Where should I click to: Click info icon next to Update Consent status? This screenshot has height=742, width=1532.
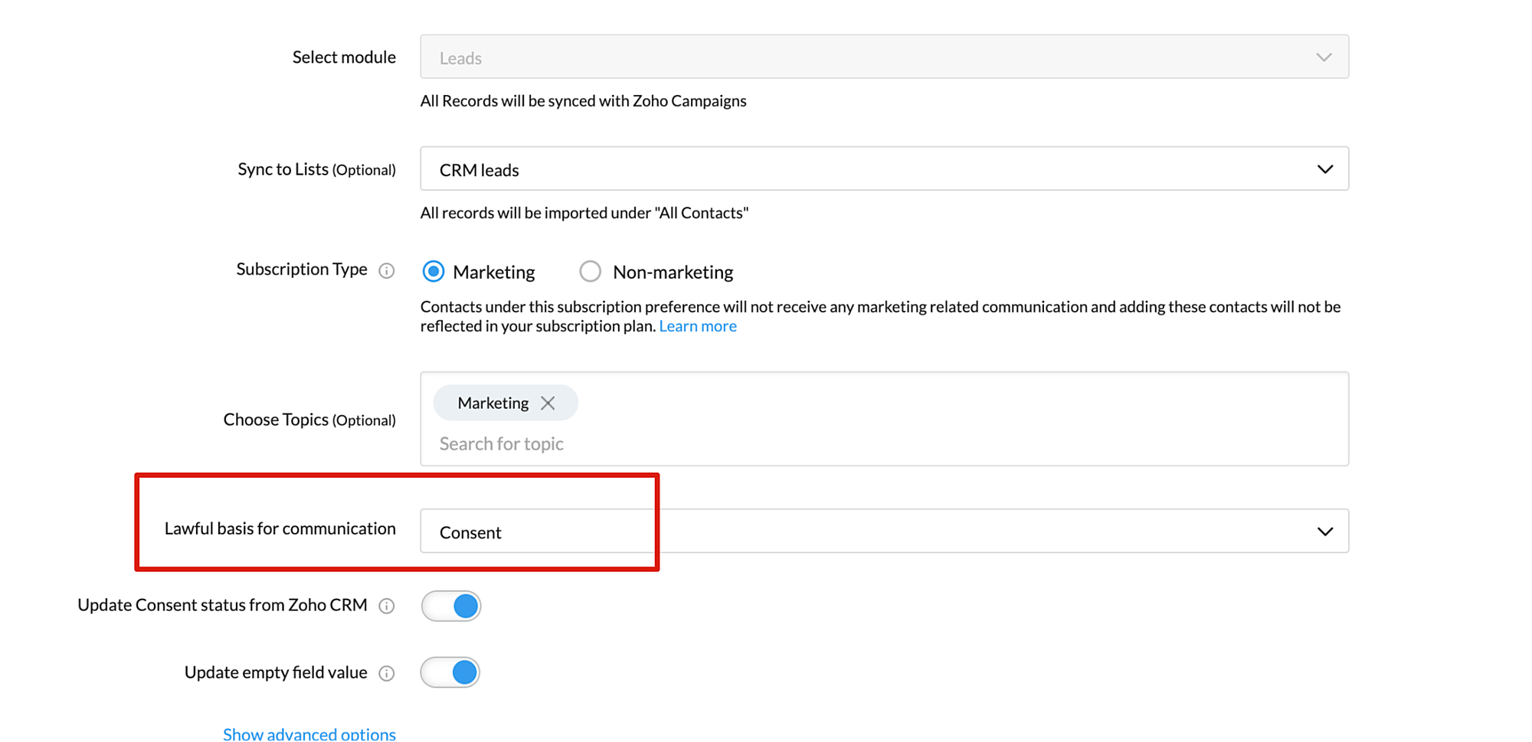[387, 606]
